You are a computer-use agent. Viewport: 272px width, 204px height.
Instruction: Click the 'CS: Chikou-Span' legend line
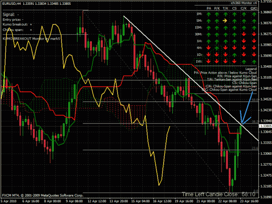click(245, 83)
